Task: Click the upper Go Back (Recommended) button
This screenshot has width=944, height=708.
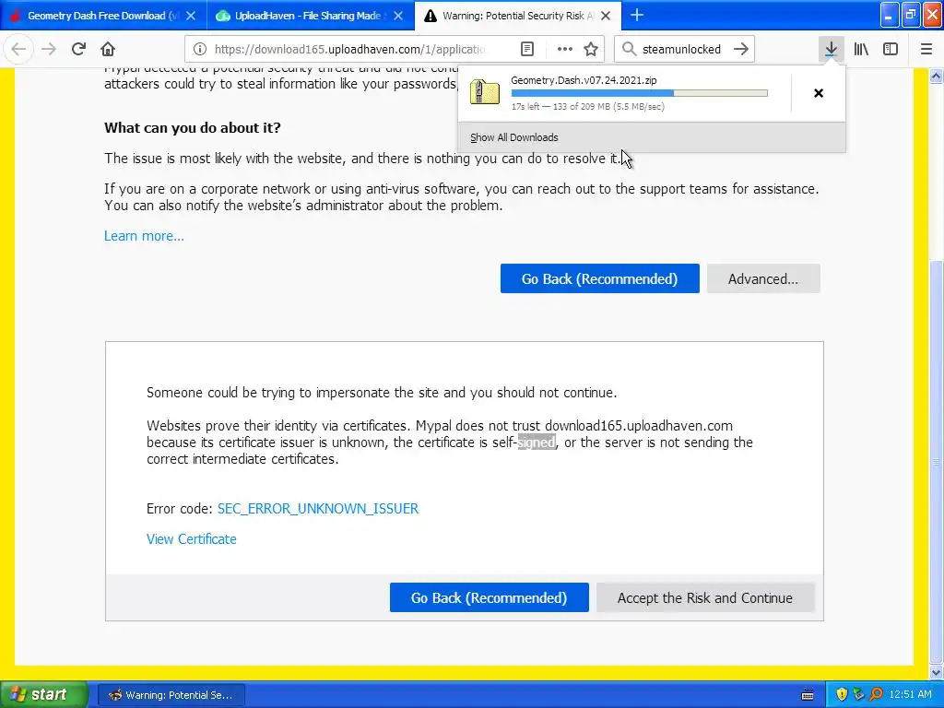Action: pyautogui.click(x=599, y=278)
